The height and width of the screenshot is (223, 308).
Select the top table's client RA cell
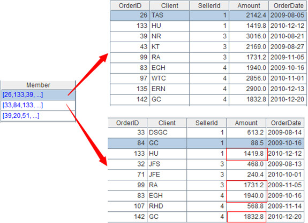[169, 58]
